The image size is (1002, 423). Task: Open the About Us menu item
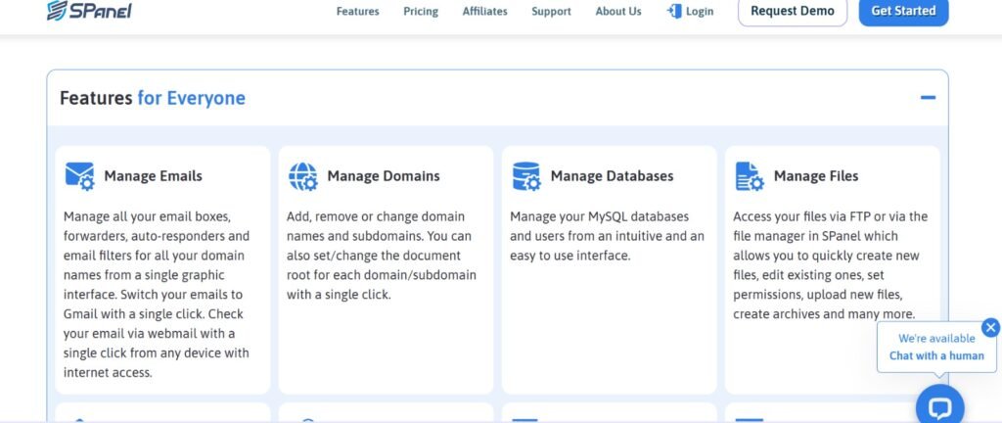(x=618, y=12)
